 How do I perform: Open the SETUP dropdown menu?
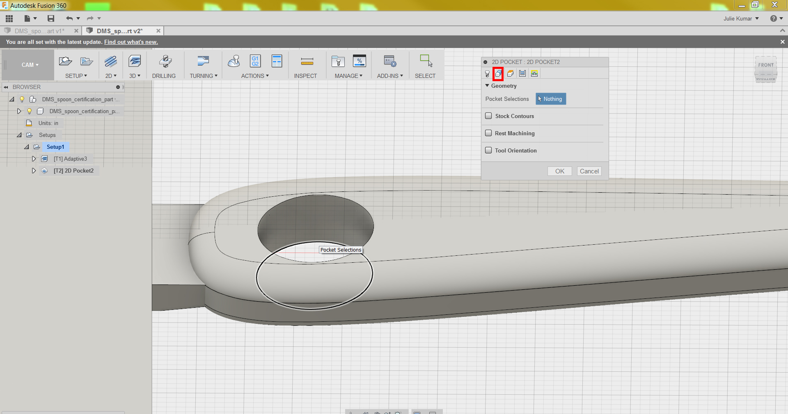[76, 76]
